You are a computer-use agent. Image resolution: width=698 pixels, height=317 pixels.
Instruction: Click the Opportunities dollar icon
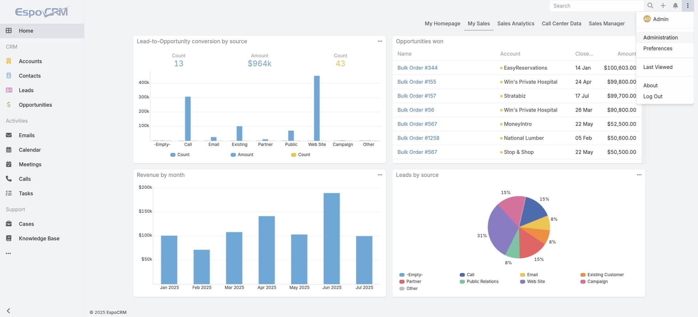9,105
